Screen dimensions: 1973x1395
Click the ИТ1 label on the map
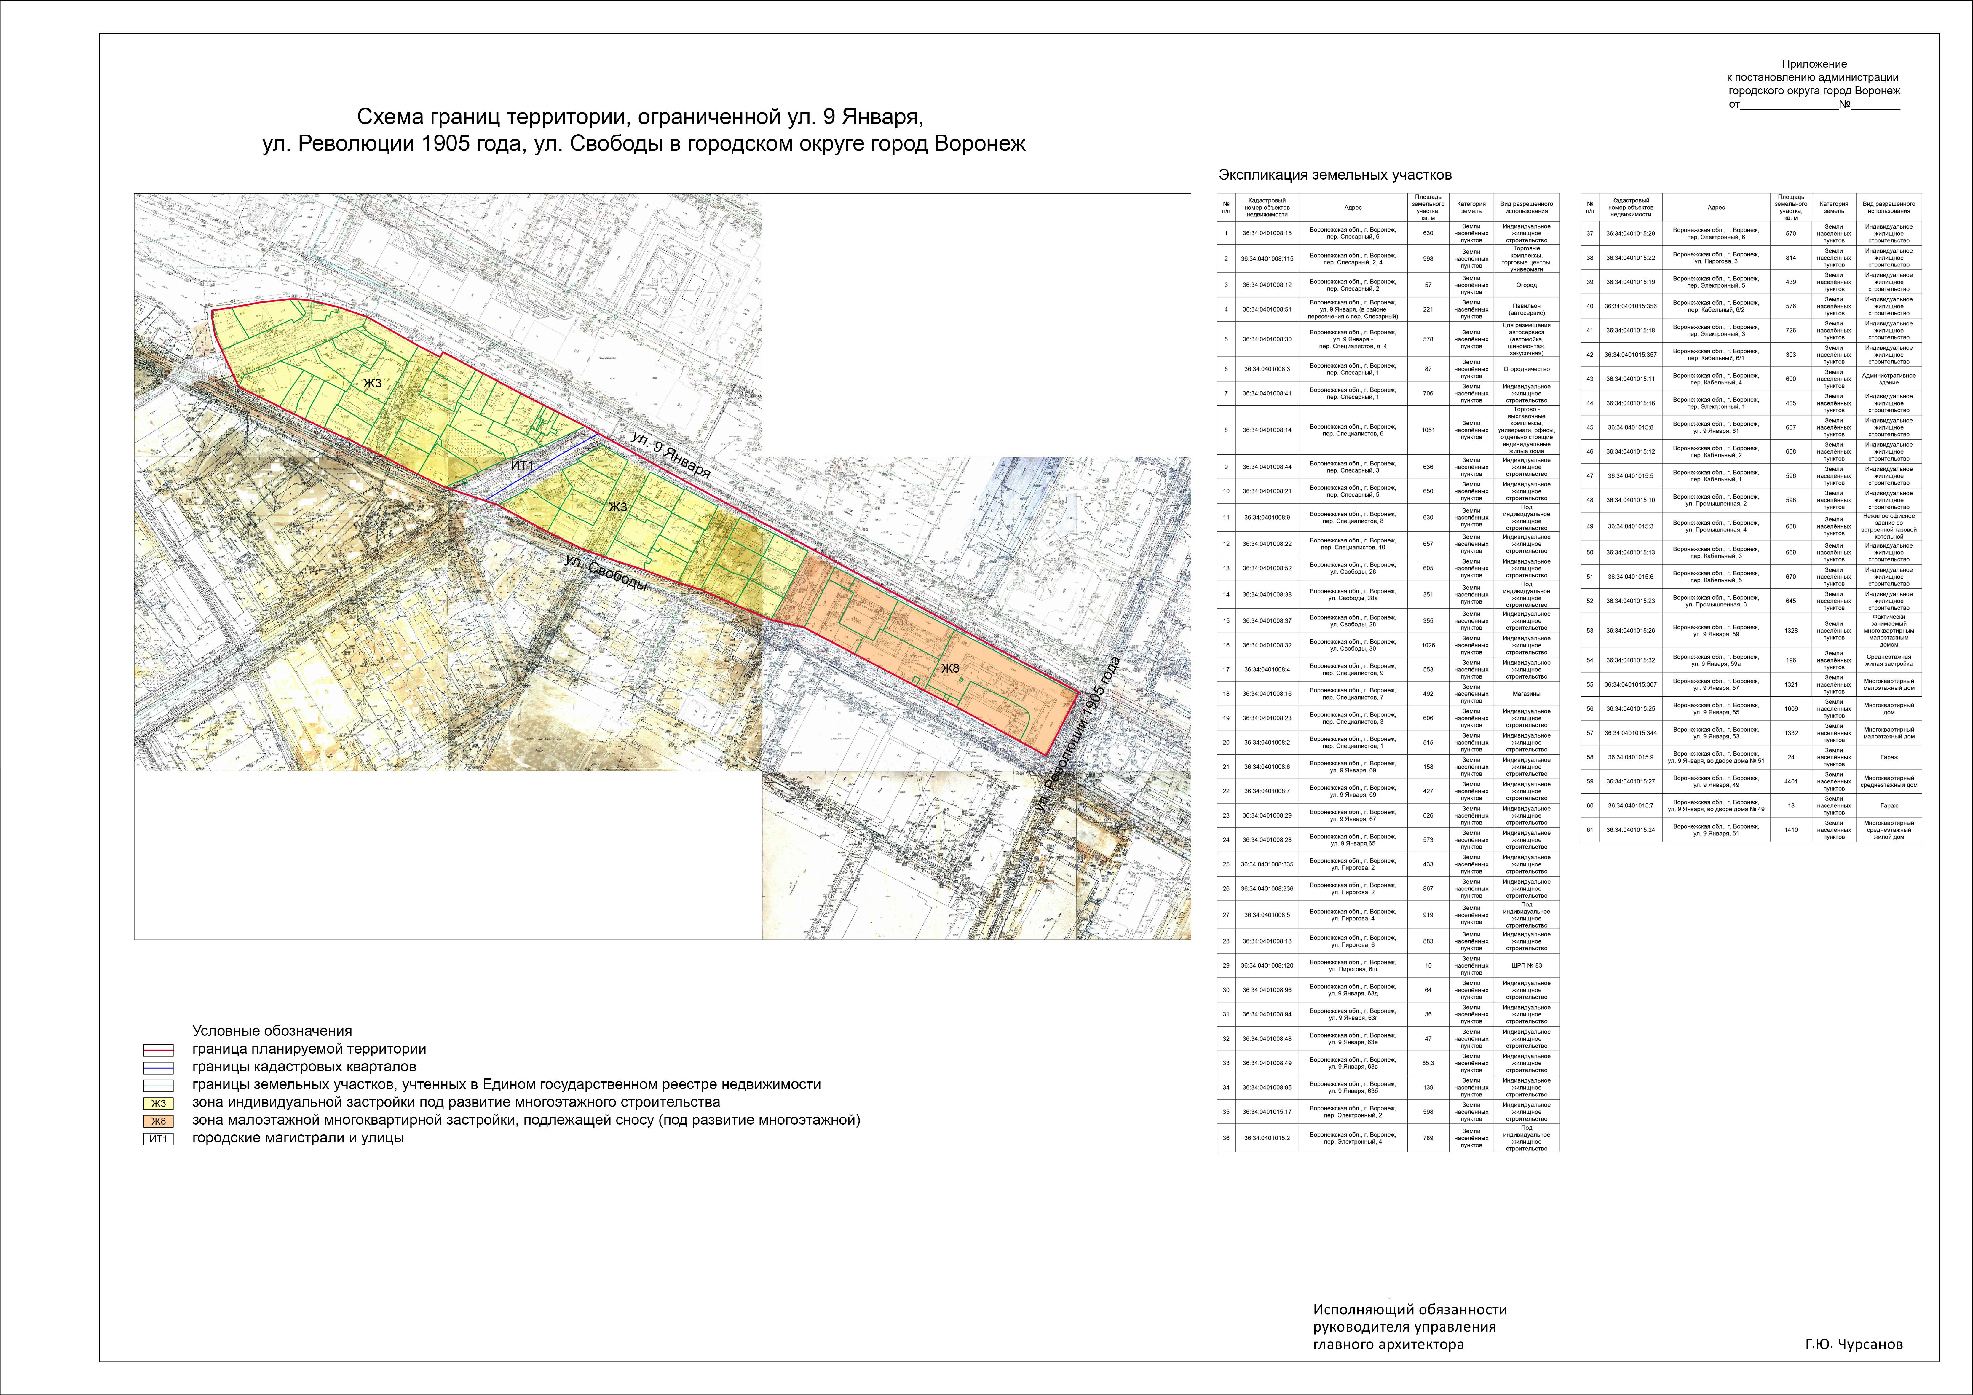(x=523, y=465)
